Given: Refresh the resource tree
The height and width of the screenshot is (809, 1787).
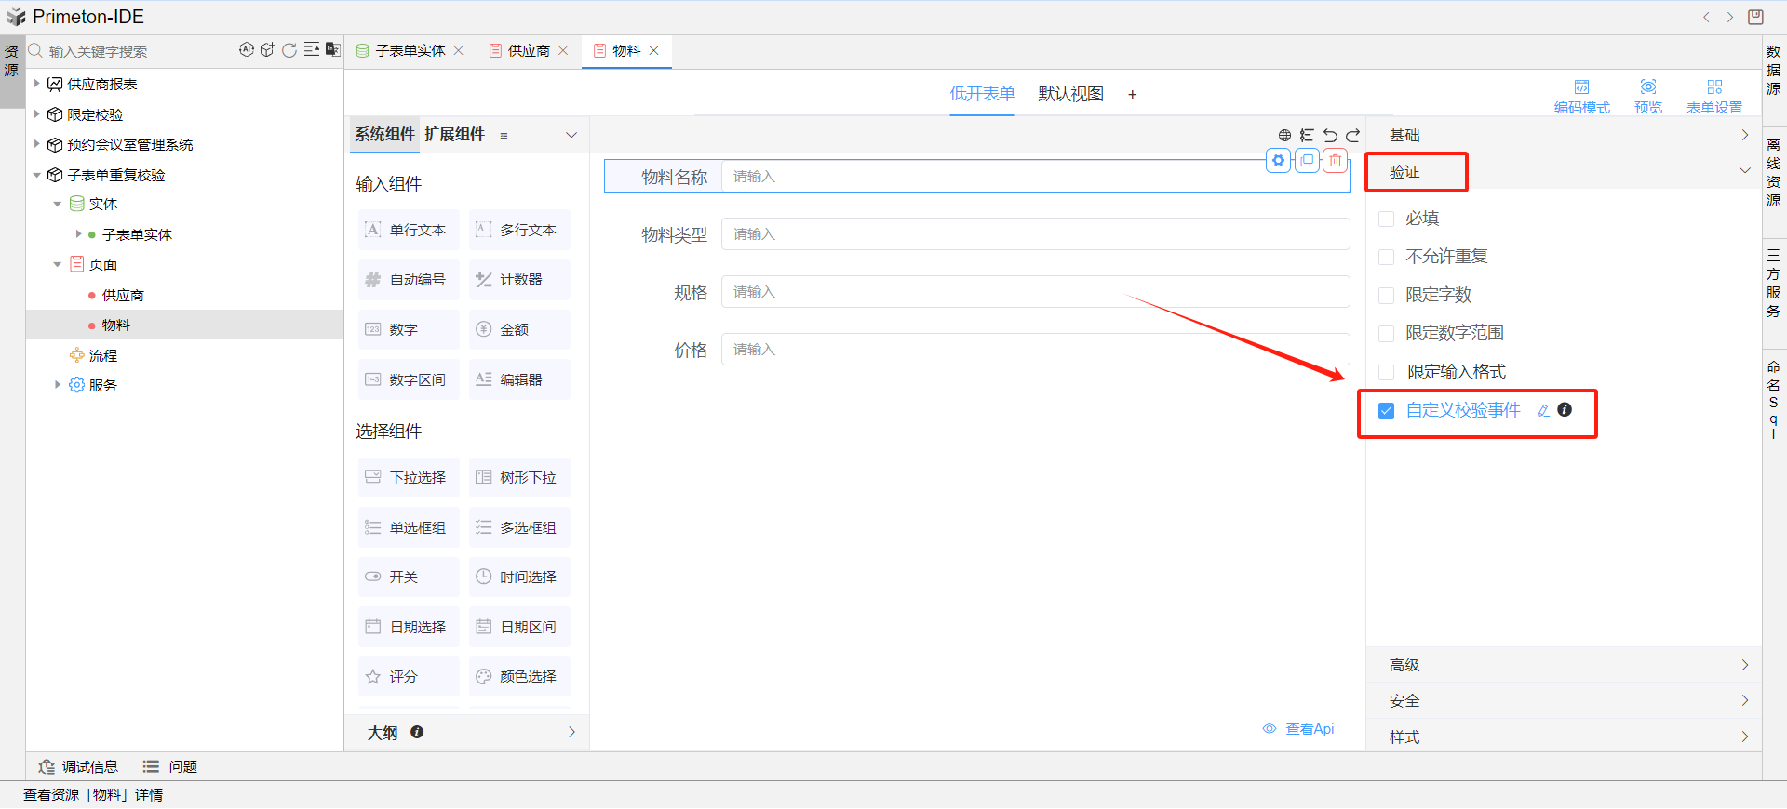Looking at the screenshot, I should click(289, 50).
